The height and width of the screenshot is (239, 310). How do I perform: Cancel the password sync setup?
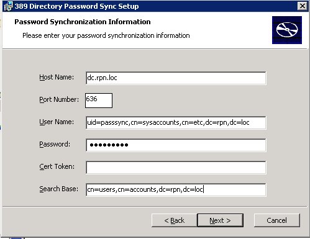coord(276,220)
